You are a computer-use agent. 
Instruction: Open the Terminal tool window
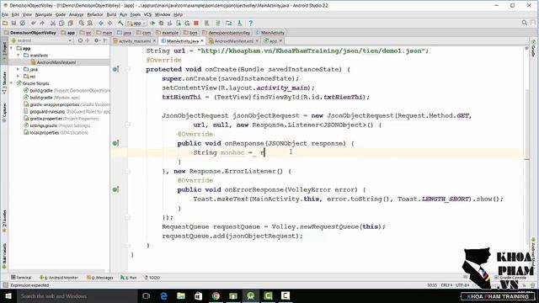[x=21, y=277]
